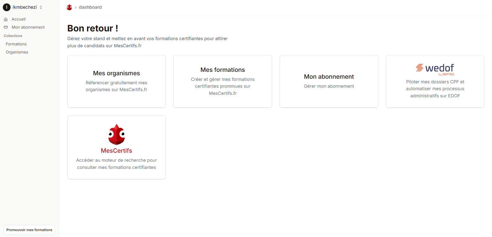
Task: Click the red mascot image in MesCertifs card
Action: point(117,134)
